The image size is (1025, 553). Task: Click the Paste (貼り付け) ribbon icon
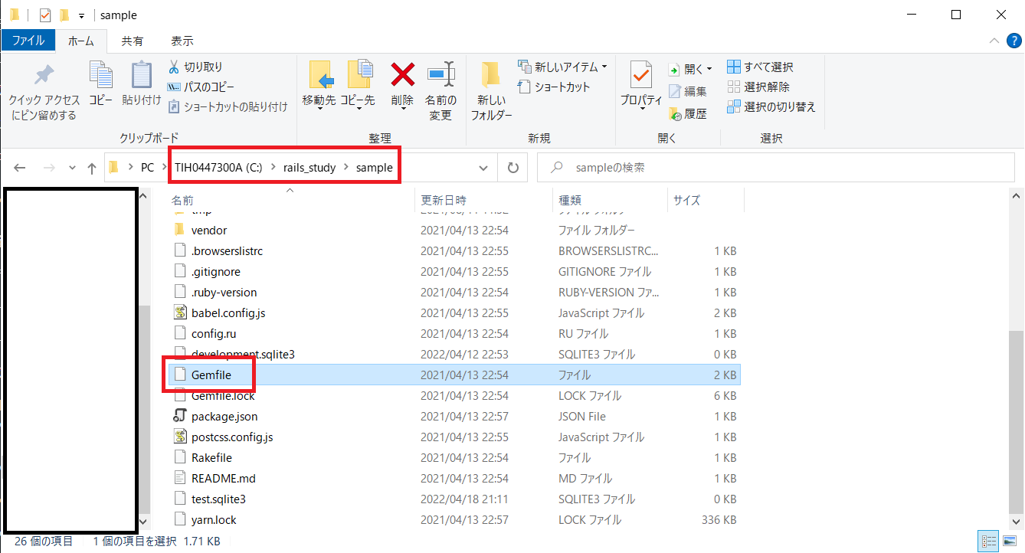[142, 76]
